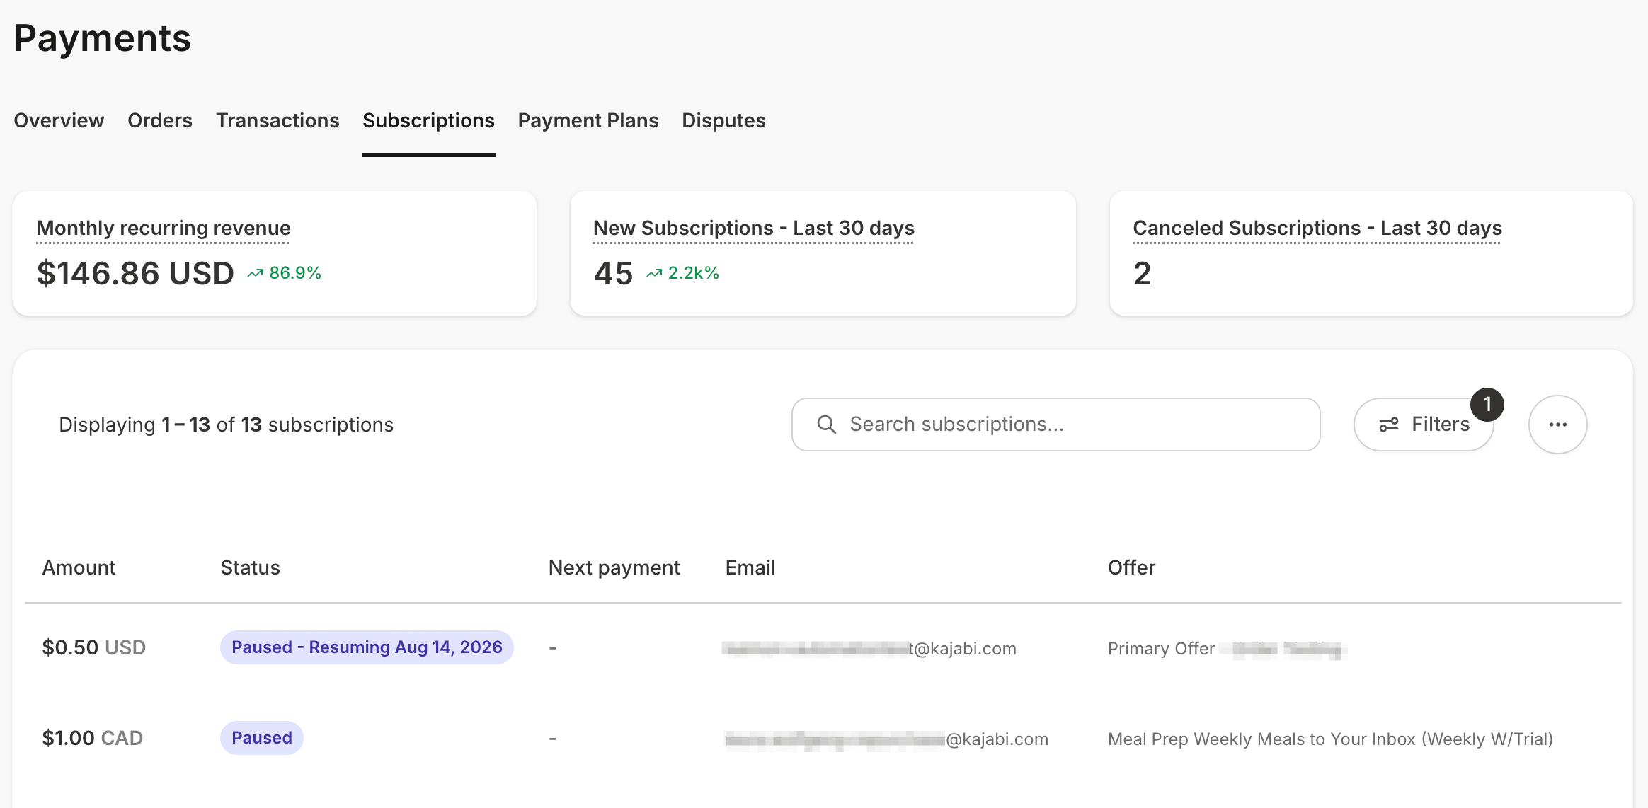
Task: Click the magnifier icon in search box
Action: pos(826,425)
